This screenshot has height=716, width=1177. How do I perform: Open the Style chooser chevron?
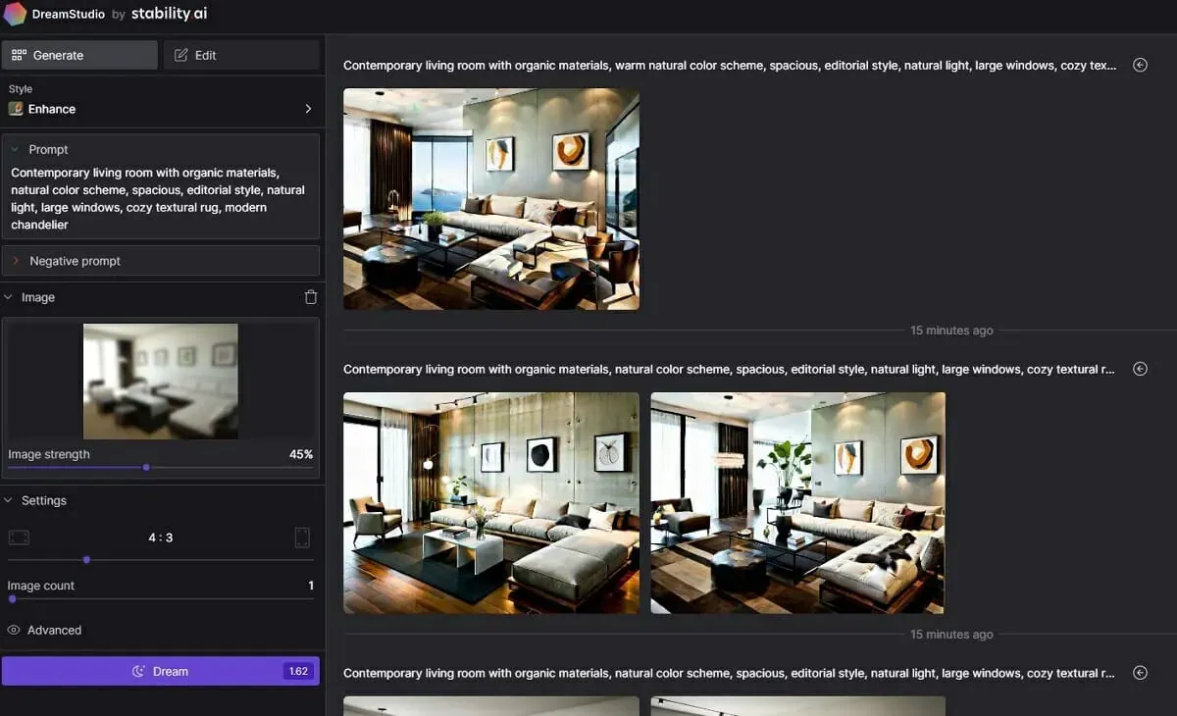point(308,109)
